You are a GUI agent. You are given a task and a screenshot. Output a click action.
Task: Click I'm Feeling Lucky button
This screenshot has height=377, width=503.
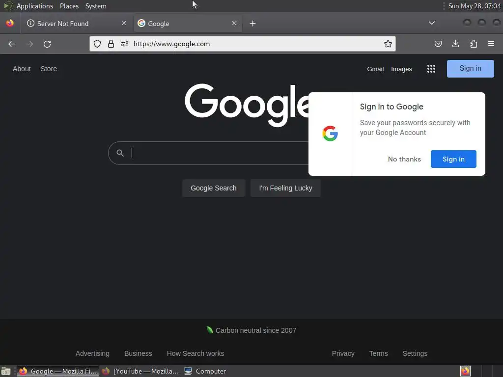pos(285,188)
